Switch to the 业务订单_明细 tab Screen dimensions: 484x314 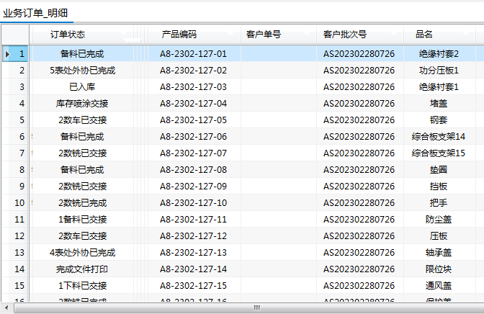37,13
